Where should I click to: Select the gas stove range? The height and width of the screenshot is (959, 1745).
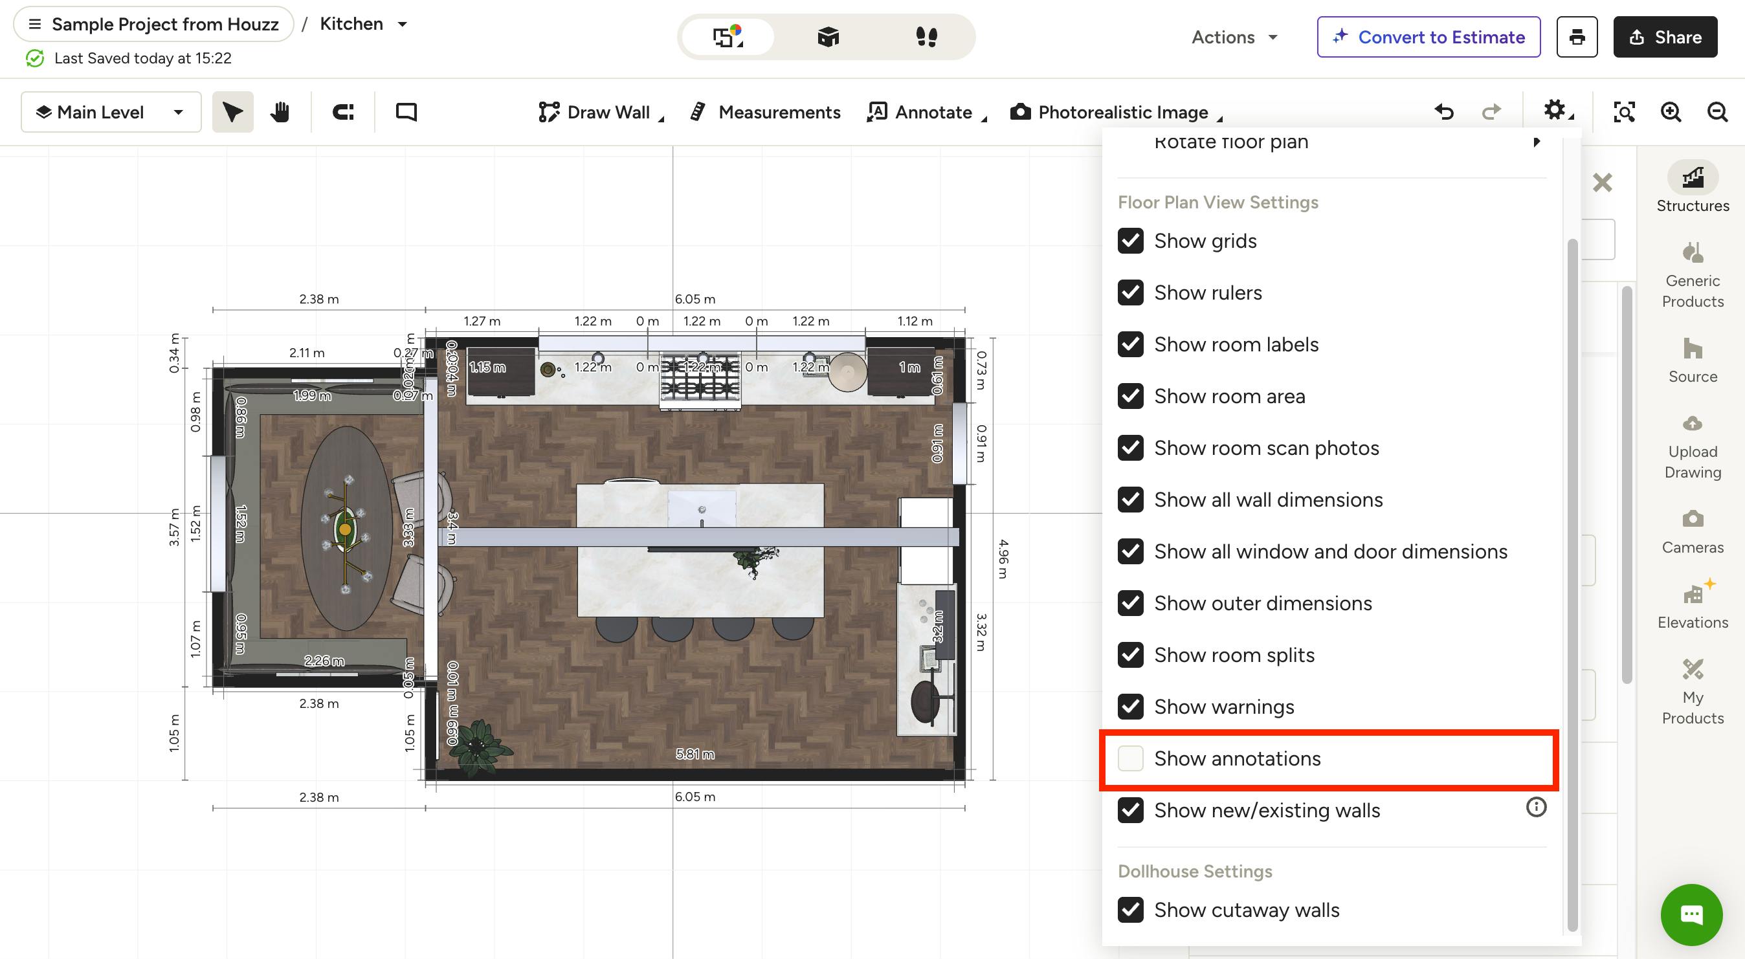[700, 380]
